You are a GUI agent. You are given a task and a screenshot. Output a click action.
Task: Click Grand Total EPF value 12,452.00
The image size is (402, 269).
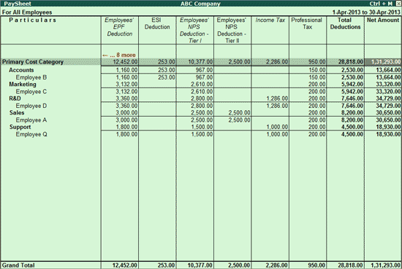[124, 265]
